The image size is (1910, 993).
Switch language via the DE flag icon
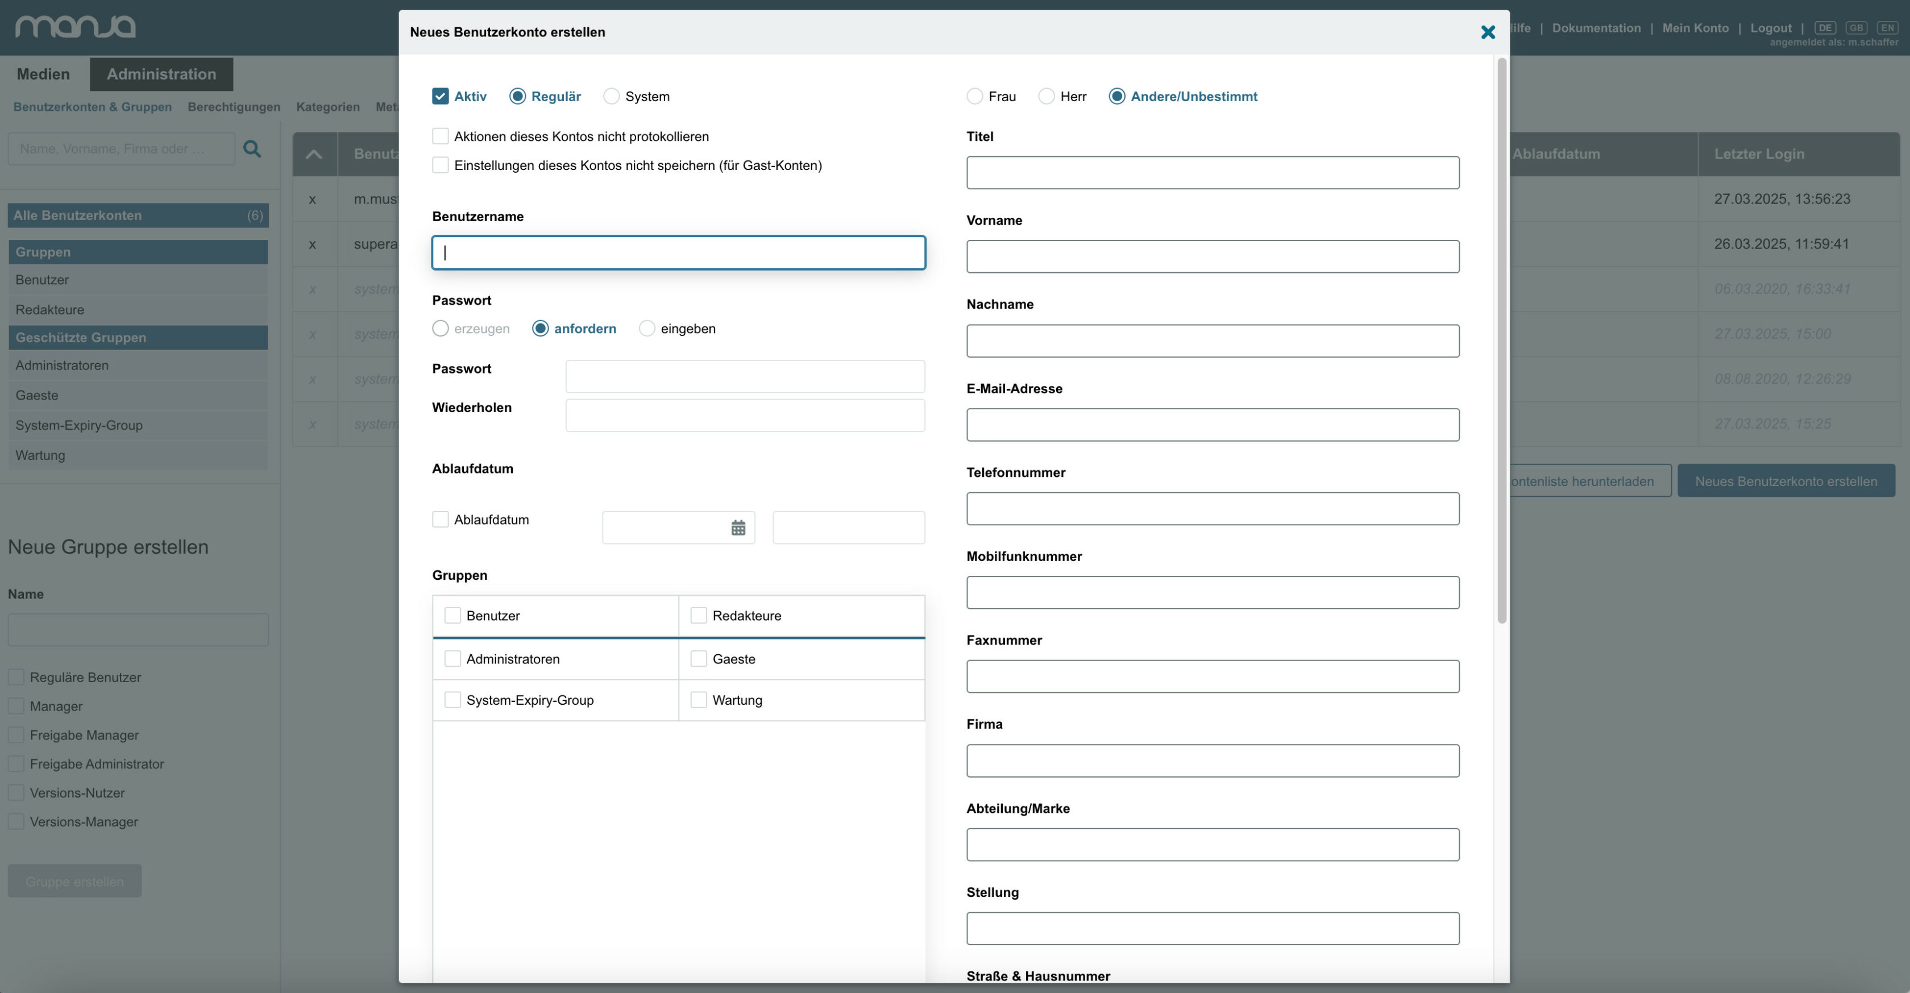[1825, 27]
